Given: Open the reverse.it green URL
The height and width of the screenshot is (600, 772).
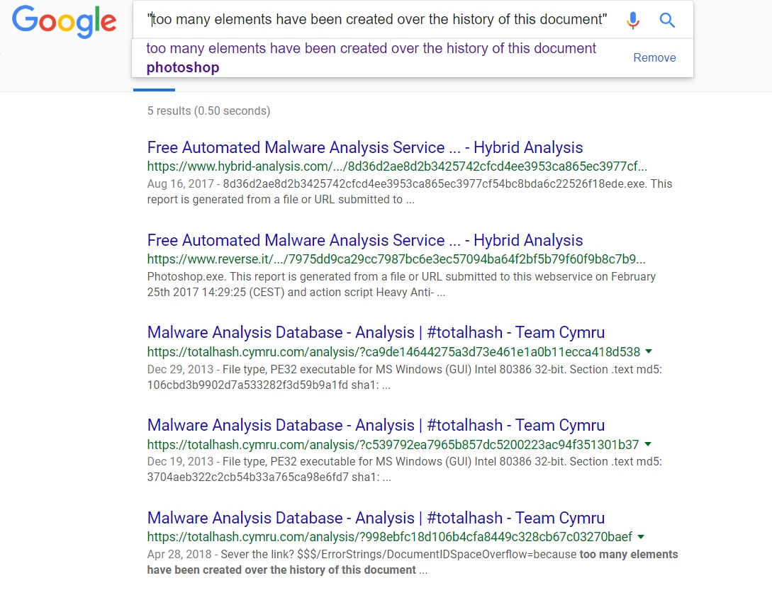Looking at the screenshot, I should pyautogui.click(x=396, y=259).
